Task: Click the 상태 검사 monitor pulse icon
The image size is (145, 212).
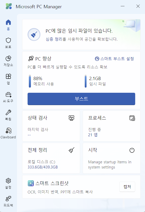Action: [71, 118]
